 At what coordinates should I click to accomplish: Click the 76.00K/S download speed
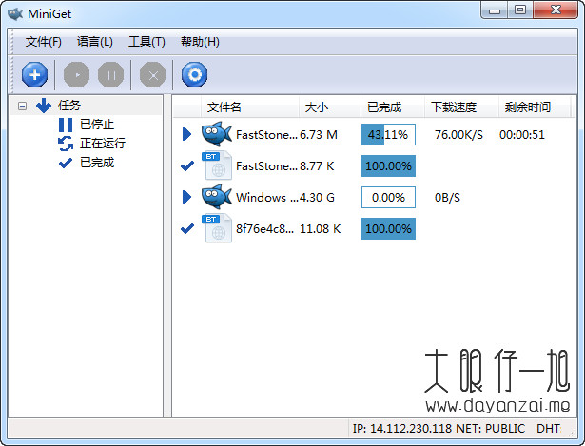[458, 135]
